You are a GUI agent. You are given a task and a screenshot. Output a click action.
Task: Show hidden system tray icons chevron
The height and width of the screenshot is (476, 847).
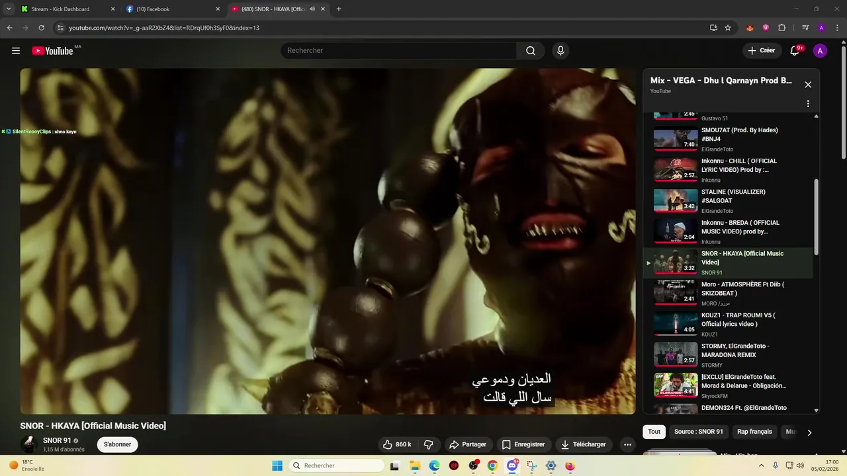click(x=761, y=465)
